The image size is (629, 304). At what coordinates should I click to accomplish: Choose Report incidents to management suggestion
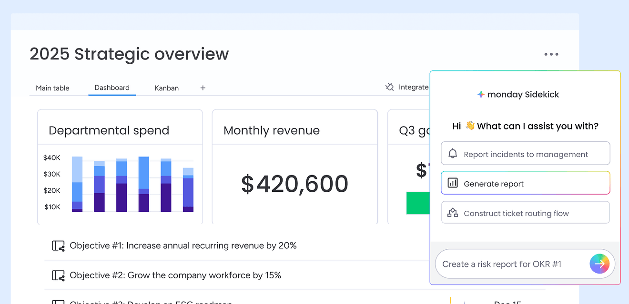(525, 153)
